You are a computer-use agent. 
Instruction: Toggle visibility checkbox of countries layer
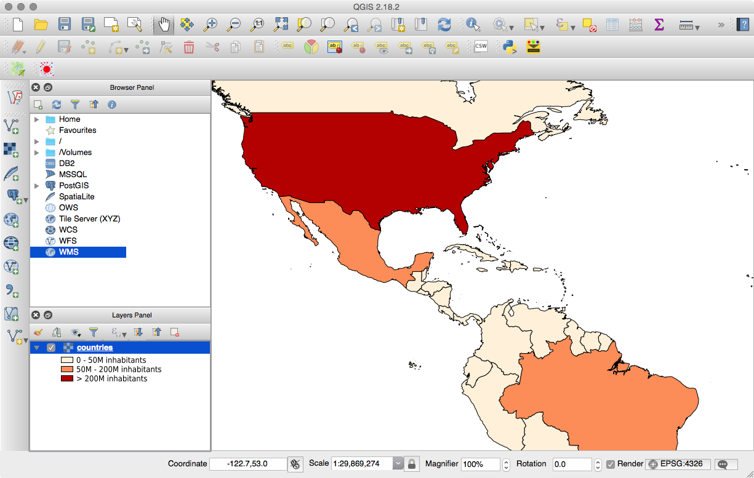point(51,348)
